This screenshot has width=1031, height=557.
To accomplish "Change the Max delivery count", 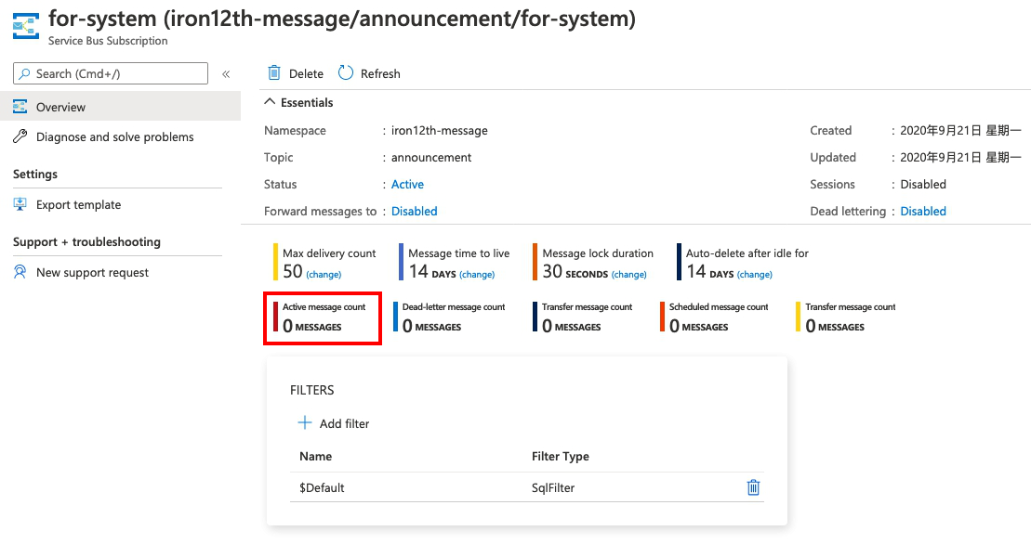I will [x=324, y=275].
